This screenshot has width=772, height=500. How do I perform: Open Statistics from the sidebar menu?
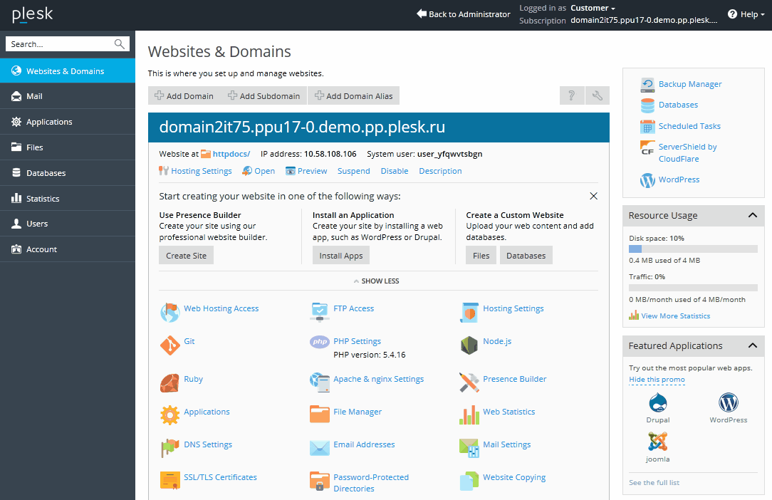tap(43, 199)
